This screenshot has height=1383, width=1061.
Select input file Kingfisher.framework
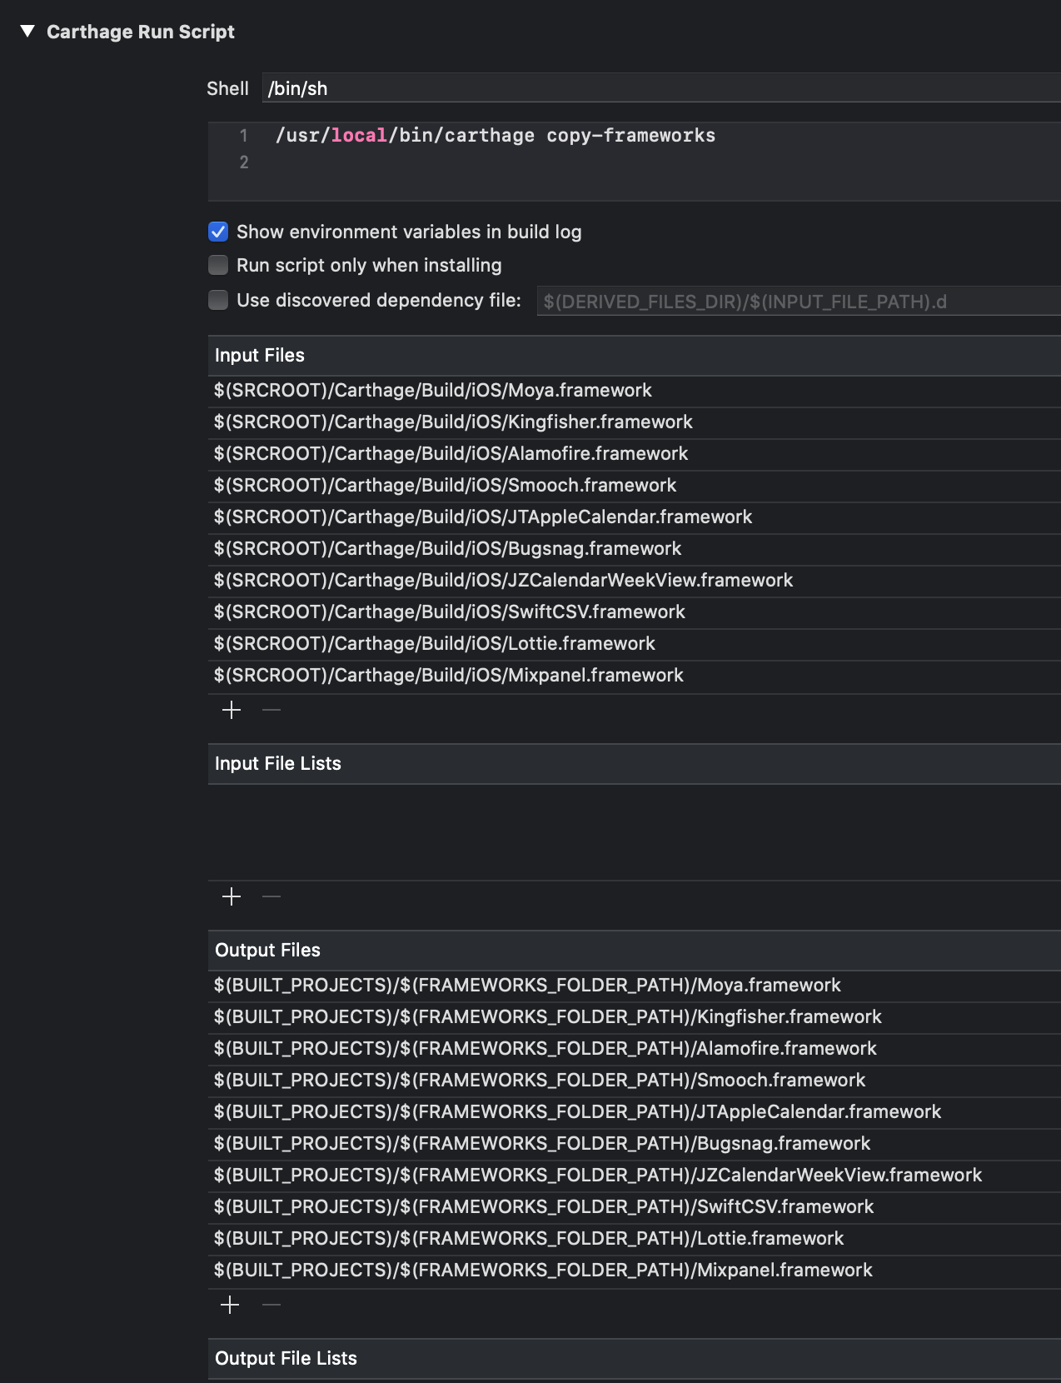[x=635, y=422]
